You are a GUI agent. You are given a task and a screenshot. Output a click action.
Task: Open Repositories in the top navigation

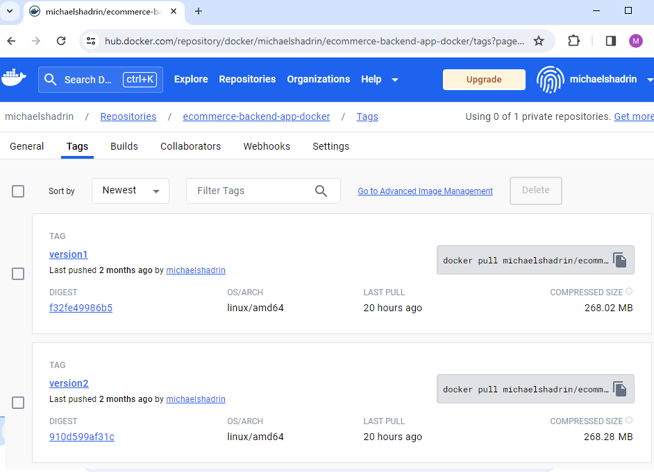click(x=247, y=79)
